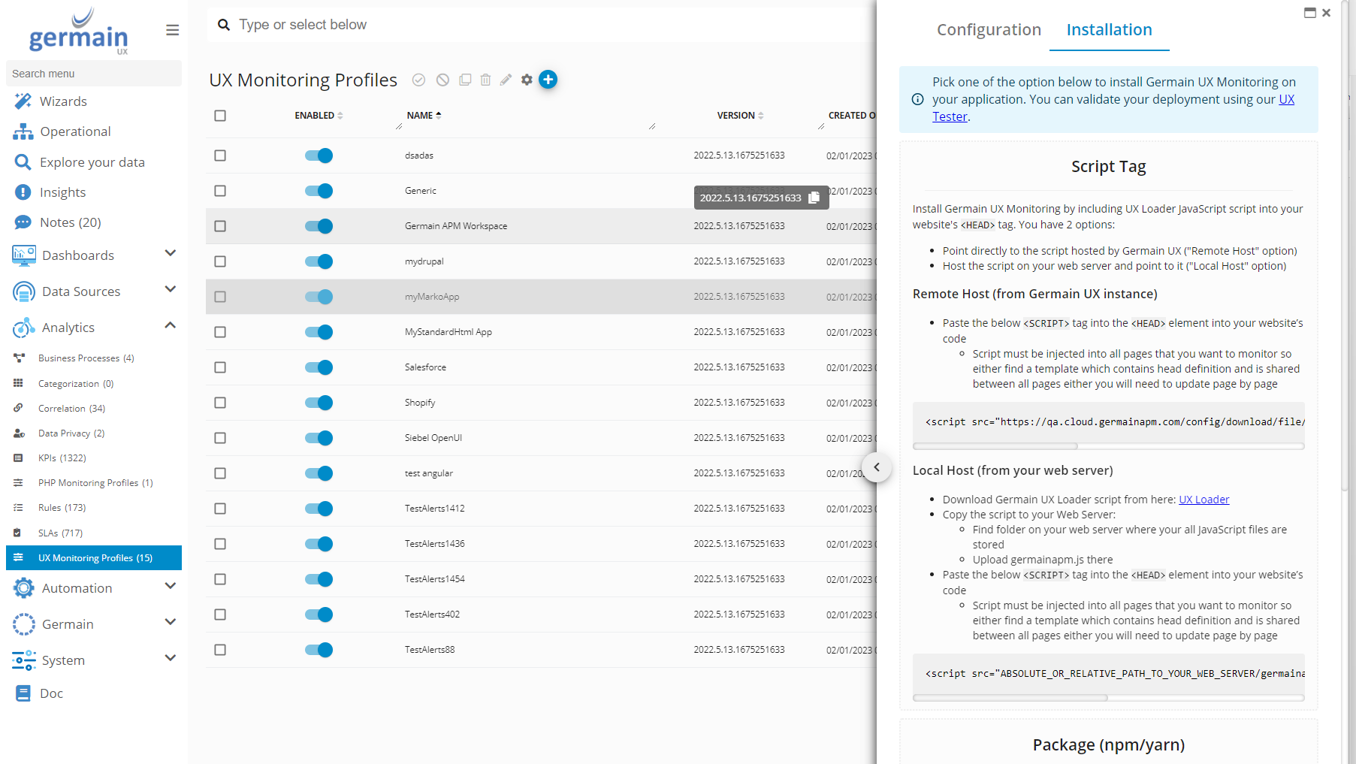
Task: Click the settings gear icon in the toolbar
Action: [527, 80]
